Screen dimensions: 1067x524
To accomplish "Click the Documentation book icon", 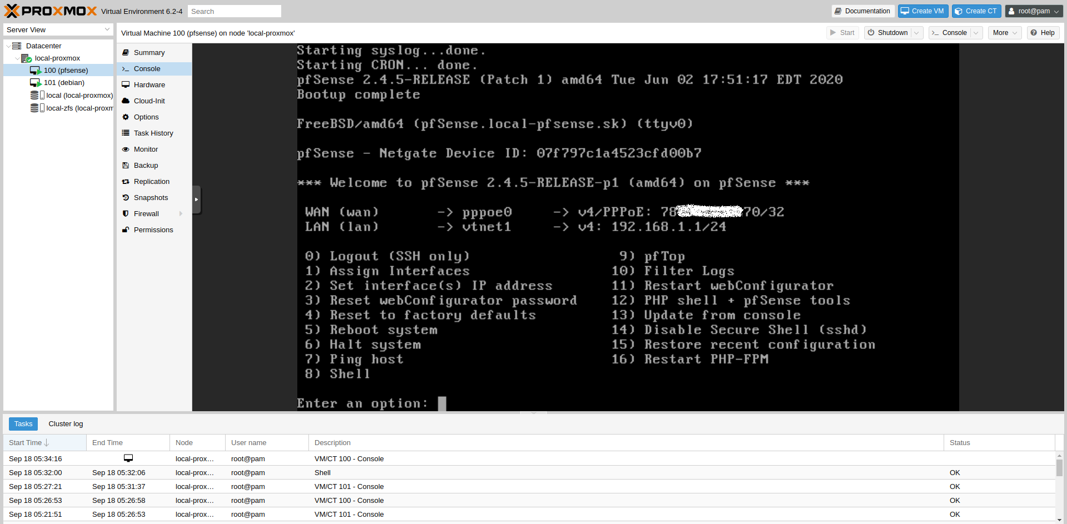I will [x=838, y=11].
